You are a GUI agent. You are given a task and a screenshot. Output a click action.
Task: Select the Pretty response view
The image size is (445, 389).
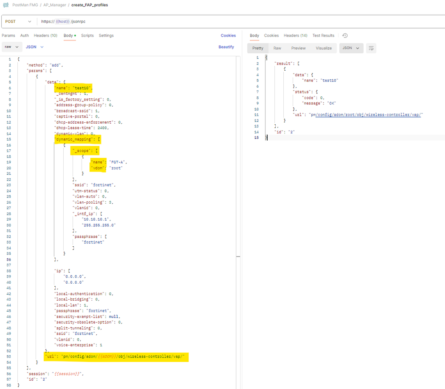pos(258,48)
